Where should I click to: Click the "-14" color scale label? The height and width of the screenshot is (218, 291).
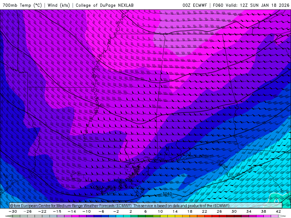[72, 211]
